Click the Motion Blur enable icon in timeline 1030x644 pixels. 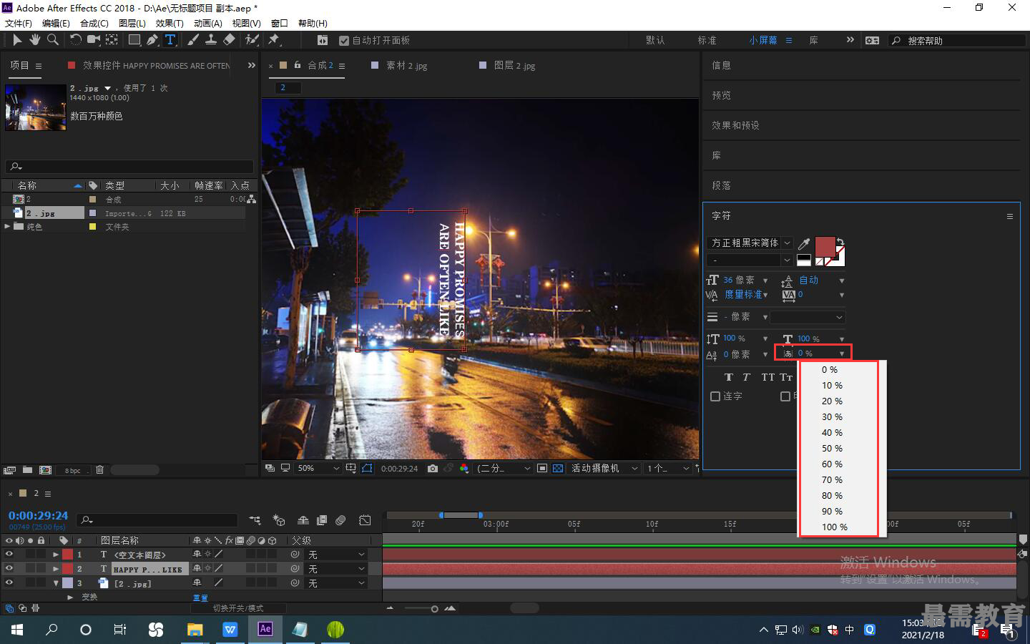pyautogui.click(x=340, y=520)
